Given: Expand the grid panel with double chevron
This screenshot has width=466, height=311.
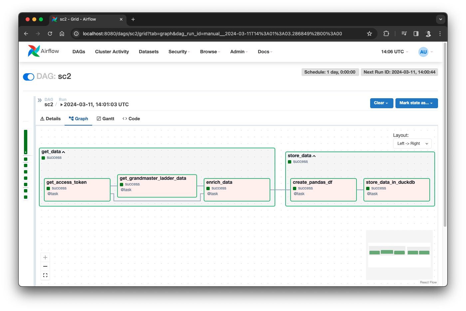Looking at the screenshot, I should (x=40, y=100).
